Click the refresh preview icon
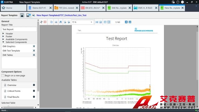Image resolution: width=199 pixels, height=112 pixels. tap(41, 22)
